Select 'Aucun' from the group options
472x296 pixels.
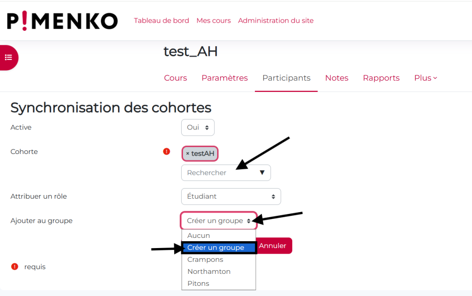[x=198, y=235]
